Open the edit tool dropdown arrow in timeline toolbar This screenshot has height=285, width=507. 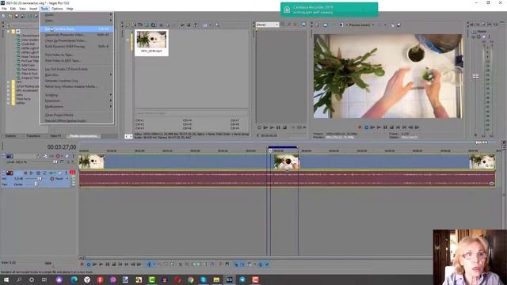(154, 264)
